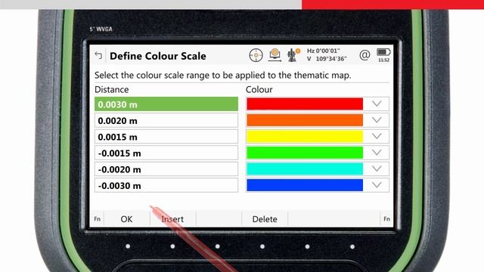The width and height of the screenshot is (484, 272).
Task: Select the 0.0030 m distance field
Action: (166, 104)
